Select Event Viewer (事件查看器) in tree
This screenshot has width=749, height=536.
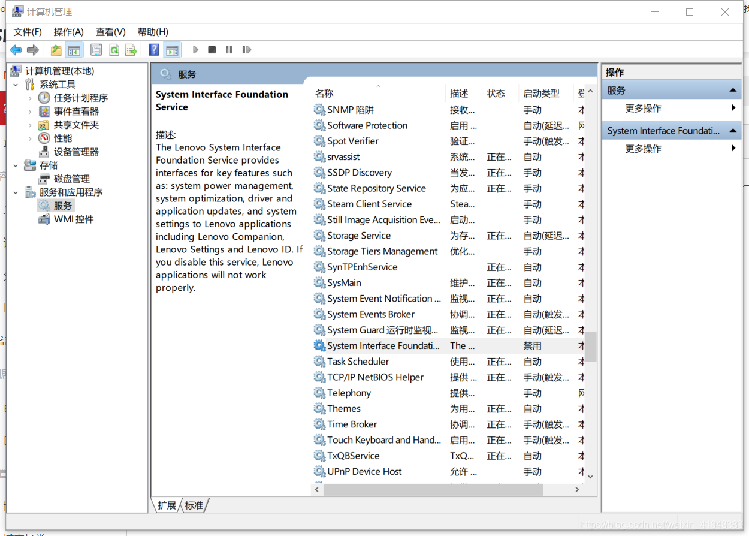coord(76,111)
